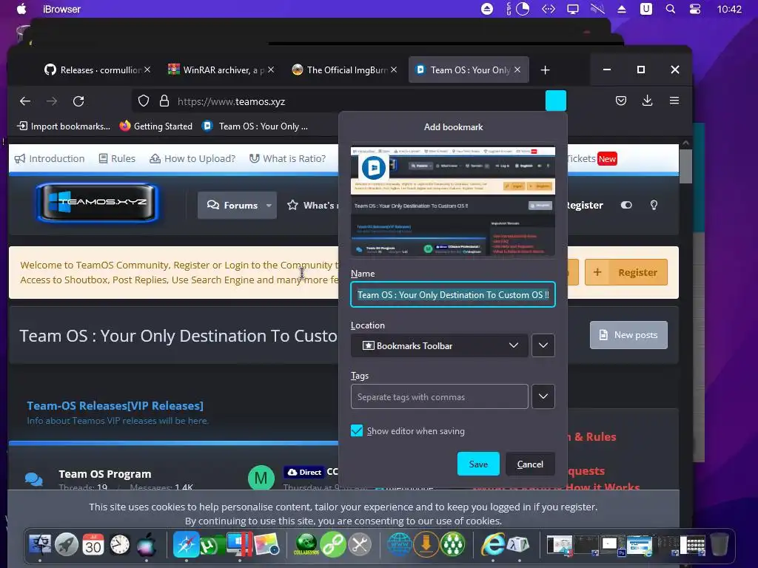The height and width of the screenshot is (568, 758).
Task: Close the ImgBurn tab
Action: click(x=394, y=70)
